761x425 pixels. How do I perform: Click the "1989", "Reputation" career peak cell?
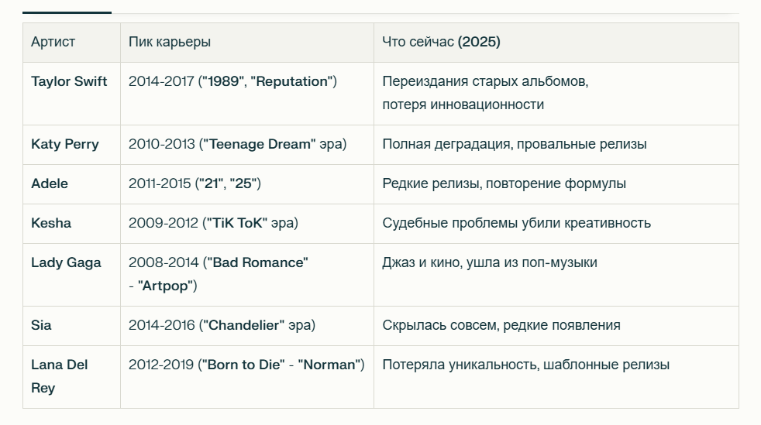(x=232, y=81)
